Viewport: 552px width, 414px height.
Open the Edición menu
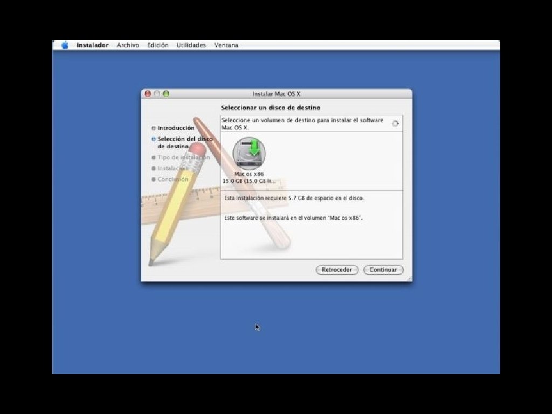pyautogui.click(x=158, y=45)
